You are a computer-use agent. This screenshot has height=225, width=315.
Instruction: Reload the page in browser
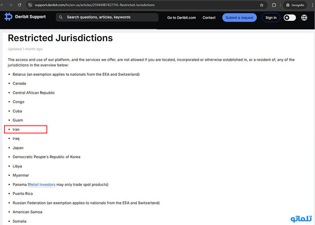19,5
